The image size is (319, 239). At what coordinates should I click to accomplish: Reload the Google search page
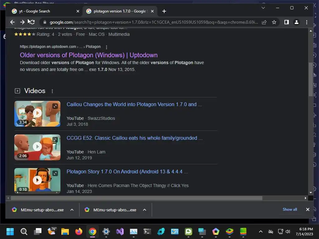tap(32, 22)
